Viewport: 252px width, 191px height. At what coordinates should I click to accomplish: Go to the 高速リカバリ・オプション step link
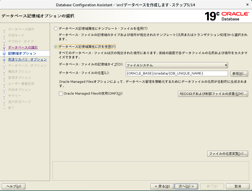coord(27,59)
